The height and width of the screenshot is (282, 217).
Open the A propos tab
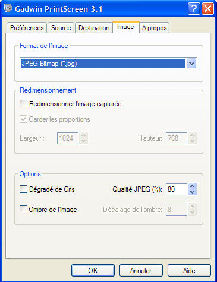[x=155, y=28]
